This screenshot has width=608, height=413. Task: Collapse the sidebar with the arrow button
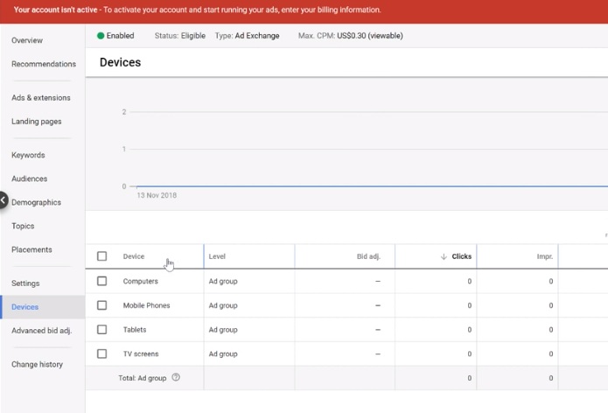click(x=3, y=200)
